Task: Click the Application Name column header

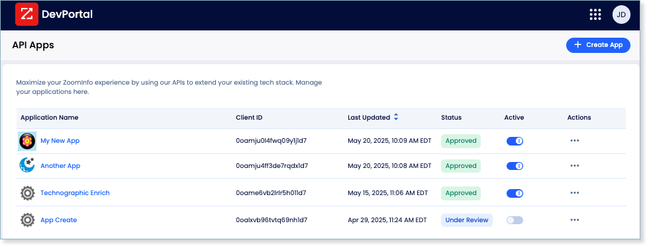Action: pyautogui.click(x=50, y=118)
